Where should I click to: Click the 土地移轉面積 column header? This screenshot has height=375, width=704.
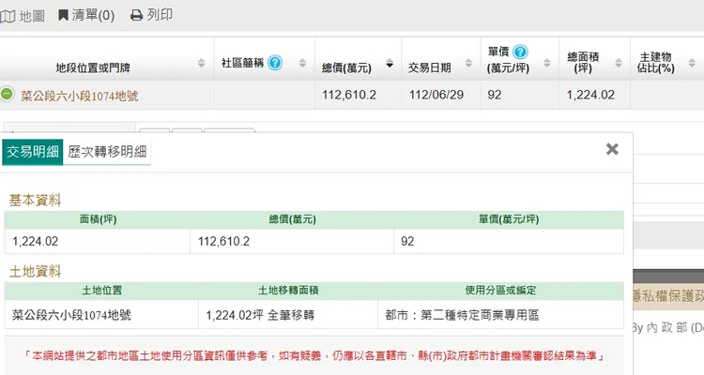[x=288, y=291]
